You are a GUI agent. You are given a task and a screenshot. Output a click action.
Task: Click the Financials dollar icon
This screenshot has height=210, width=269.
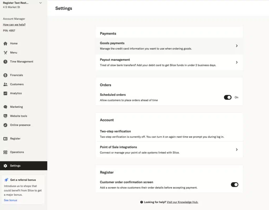[5, 75]
